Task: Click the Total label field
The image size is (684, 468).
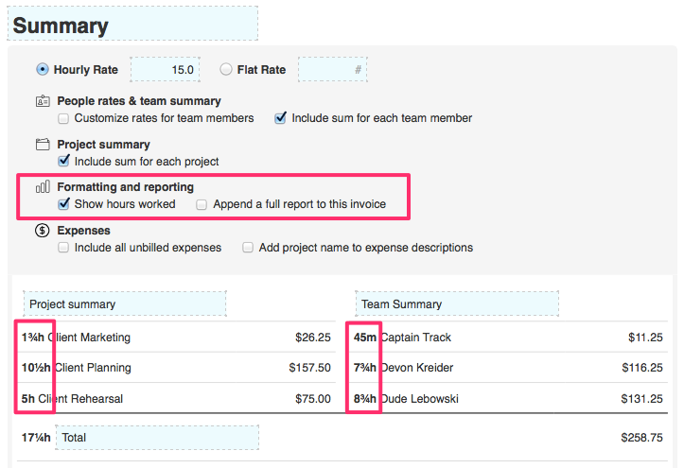Action: click(157, 438)
